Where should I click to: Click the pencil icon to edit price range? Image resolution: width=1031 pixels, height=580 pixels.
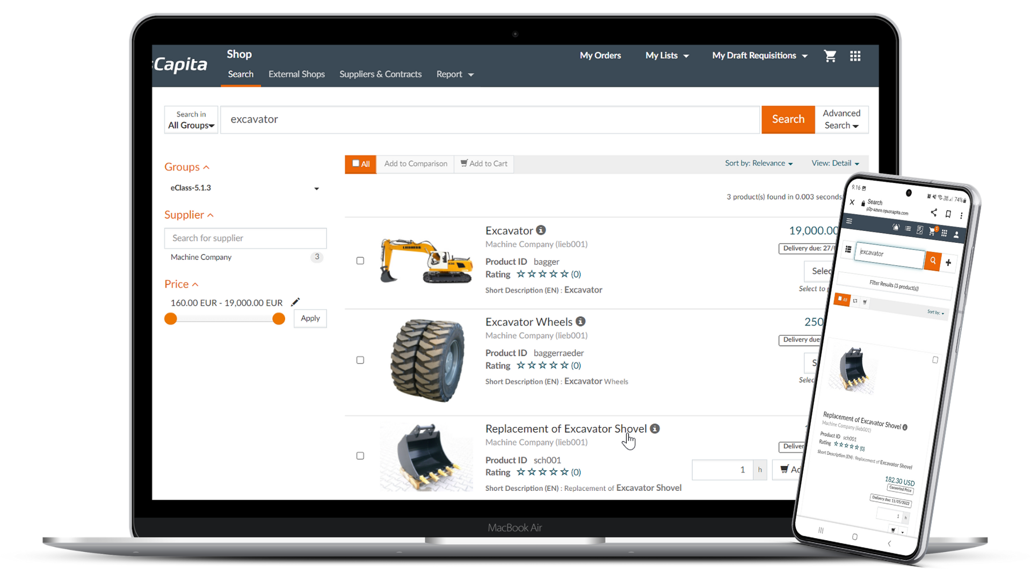point(295,302)
